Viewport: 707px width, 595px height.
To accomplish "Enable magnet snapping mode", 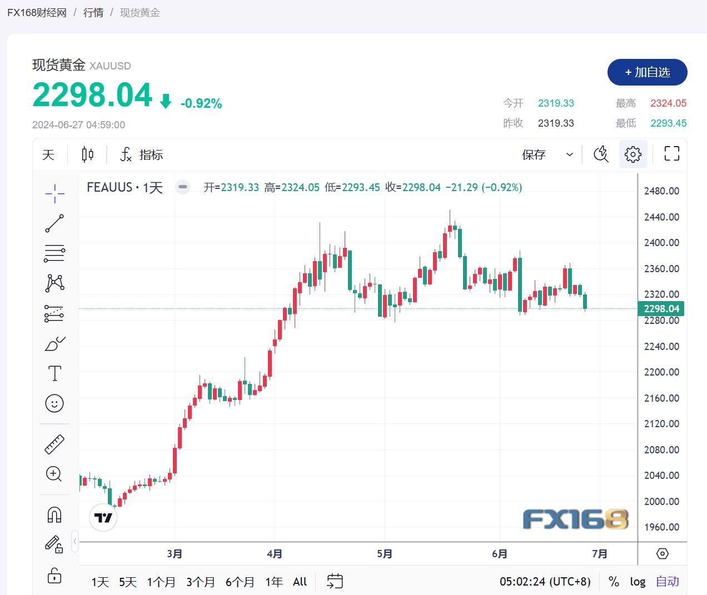I will (54, 514).
